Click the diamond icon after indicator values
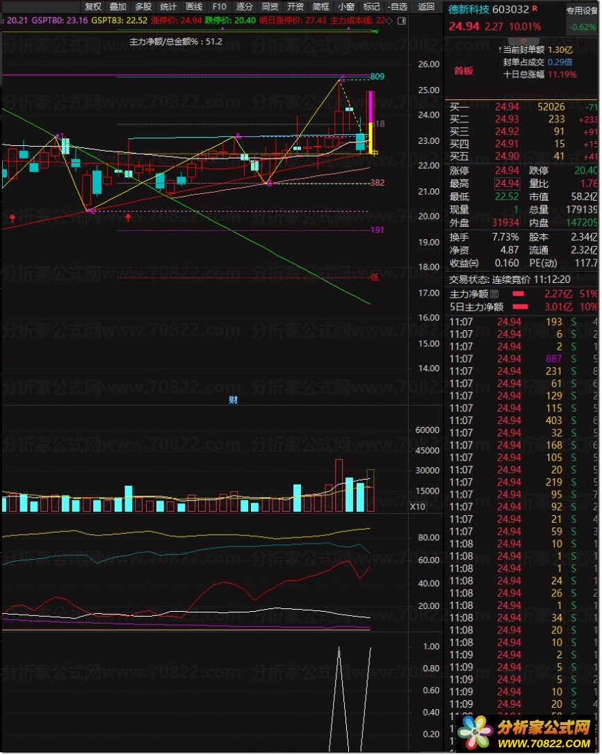 [389, 21]
